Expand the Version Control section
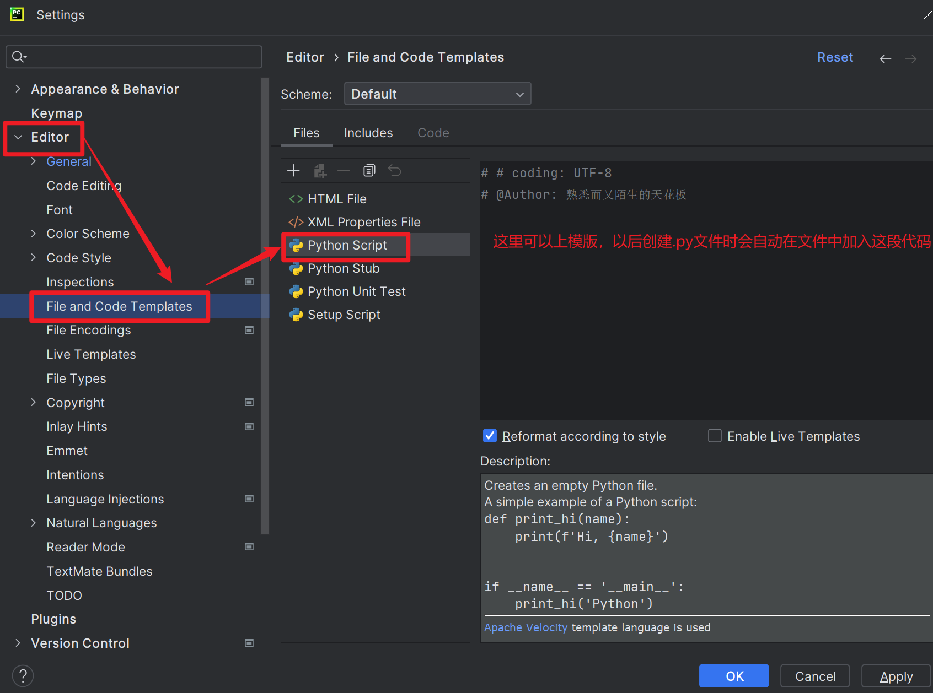The height and width of the screenshot is (693, 933). 18,643
